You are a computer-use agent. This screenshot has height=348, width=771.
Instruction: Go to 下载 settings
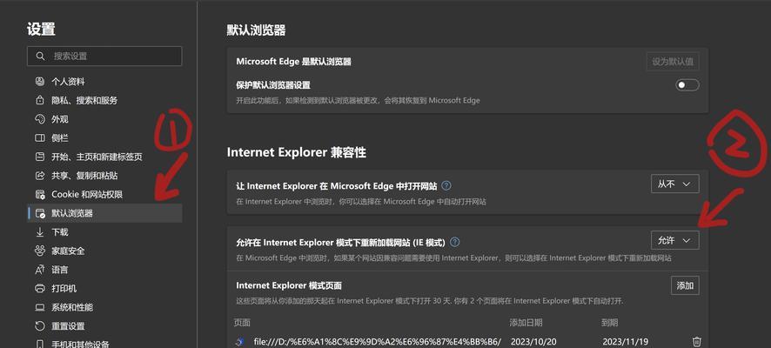click(104, 232)
